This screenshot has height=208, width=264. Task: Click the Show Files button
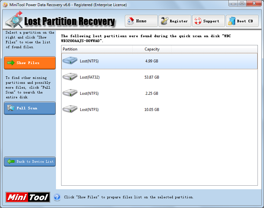click(30, 63)
